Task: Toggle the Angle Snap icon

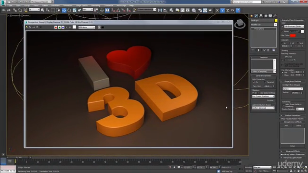Action: tap(118, 10)
